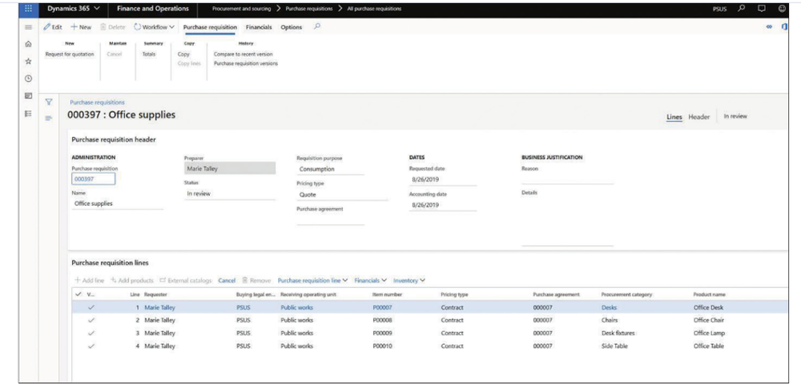Open Workspaces icon in left sidebar

tap(29, 95)
